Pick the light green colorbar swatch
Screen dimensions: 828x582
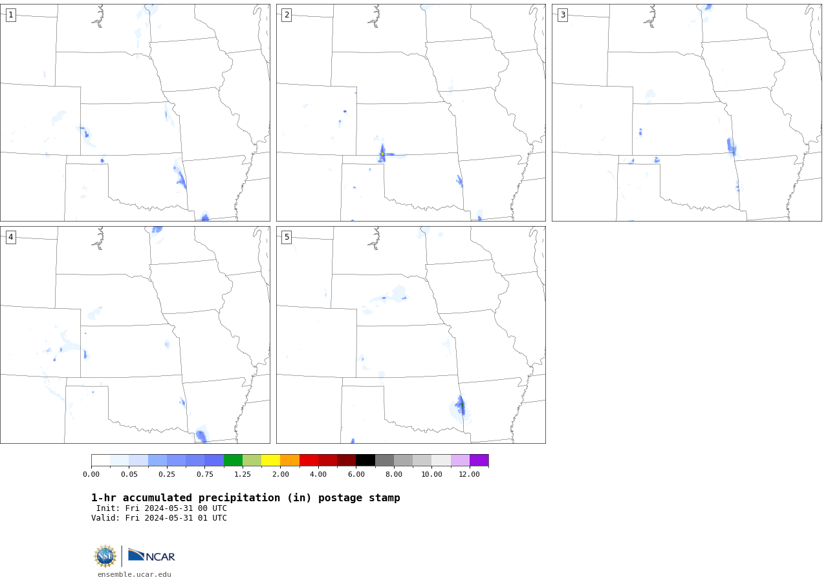pyautogui.click(x=252, y=461)
